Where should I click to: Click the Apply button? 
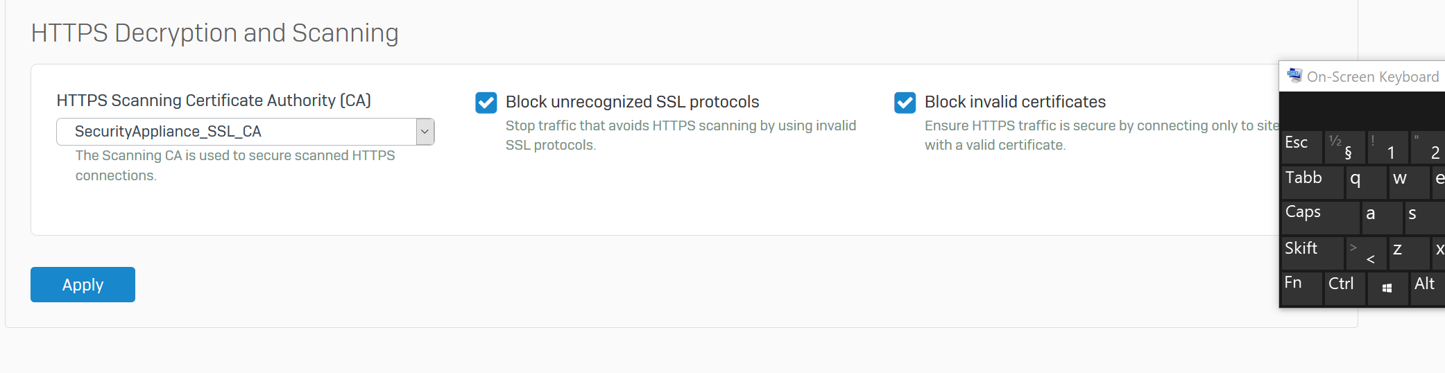click(83, 284)
